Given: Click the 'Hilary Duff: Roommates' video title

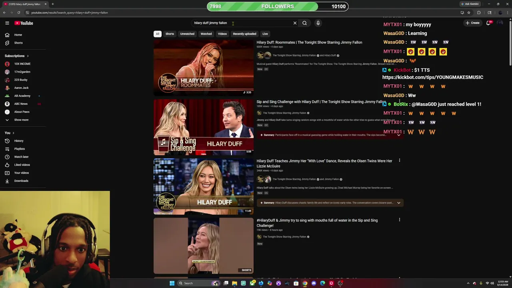Looking at the screenshot, I should tap(309, 42).
